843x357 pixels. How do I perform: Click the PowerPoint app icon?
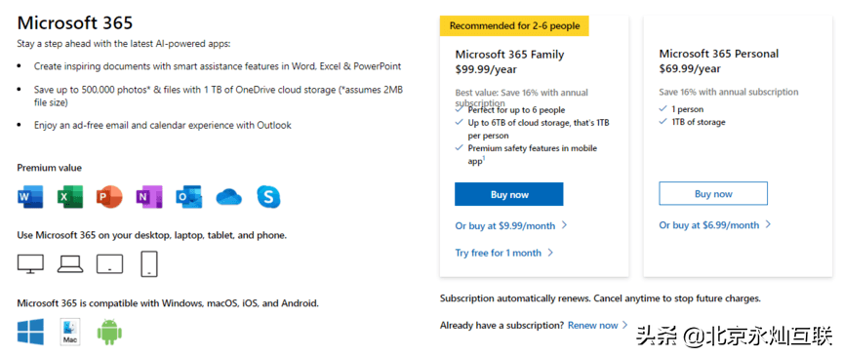coord(109,197)
